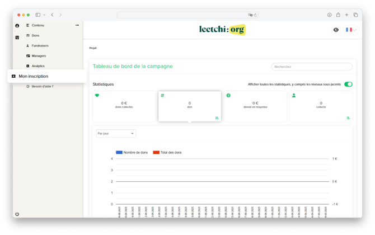
Task: Click the user profile icon in the left rail
Action: [17, 26]
